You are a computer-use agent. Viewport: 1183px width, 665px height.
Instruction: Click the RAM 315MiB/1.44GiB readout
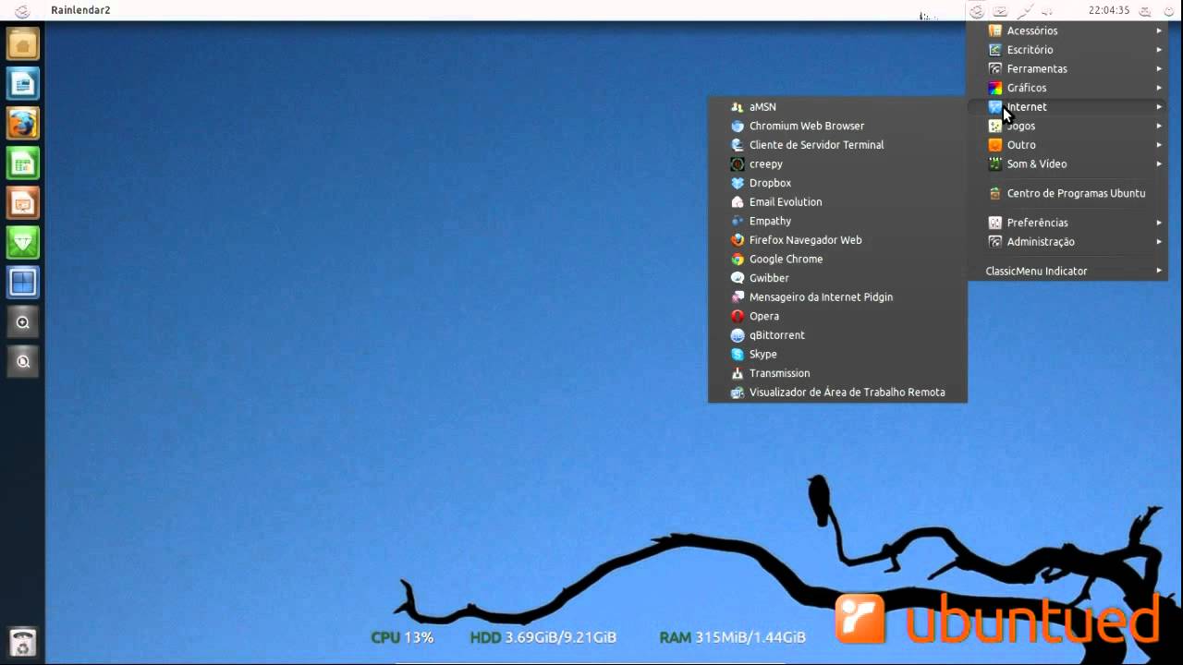(733, 637)
